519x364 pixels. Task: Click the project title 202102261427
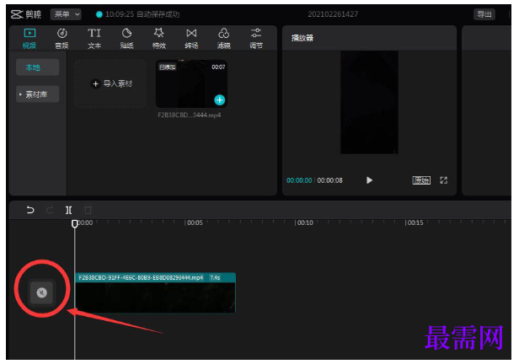pyautogui.click(x=333, y=14)
